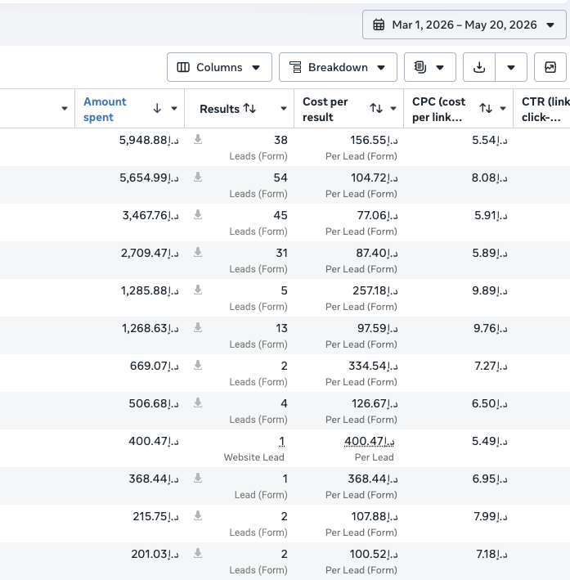Download leads for the 38 results row

pyautogui.click(x=198, y=139)
